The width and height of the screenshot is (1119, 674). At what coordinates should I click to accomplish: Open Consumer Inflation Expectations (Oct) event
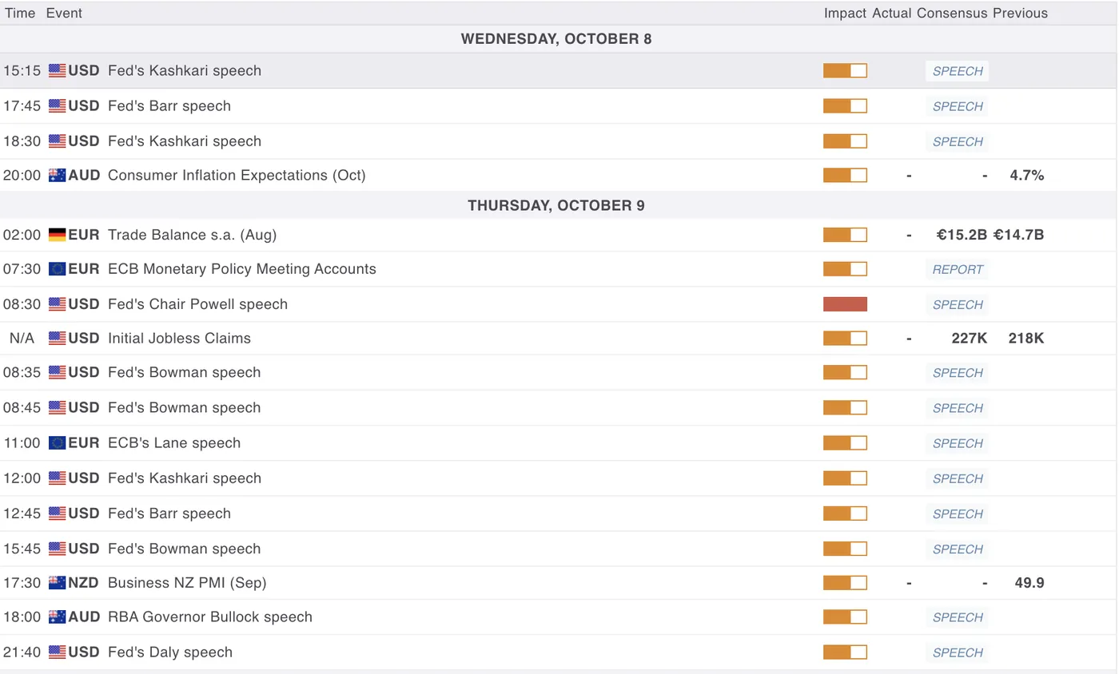pyautogui.click(x=237, y=176)
